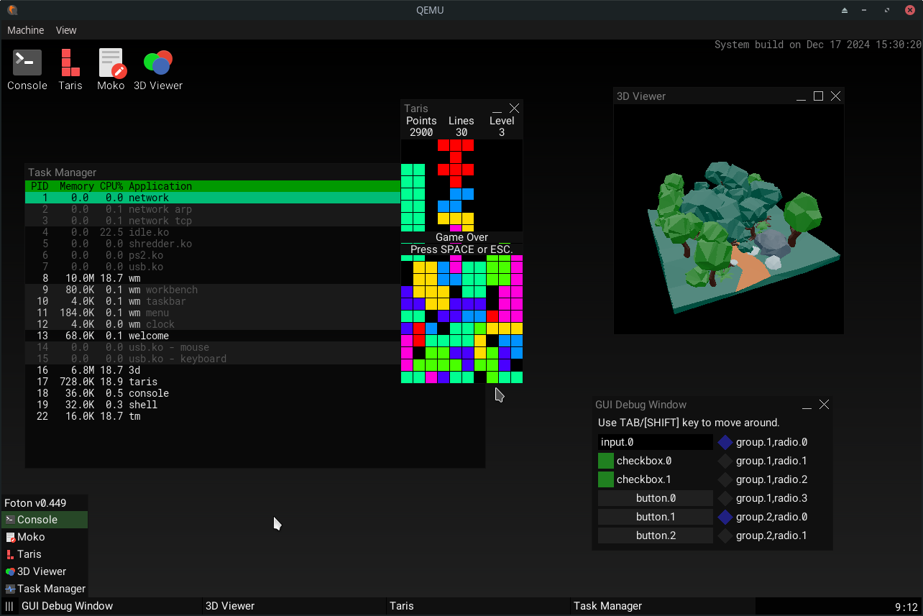The width and height of the screenshot is (923, 616).
Task: Click button.0 in GUI Debug Window
Action: point(656,498)
